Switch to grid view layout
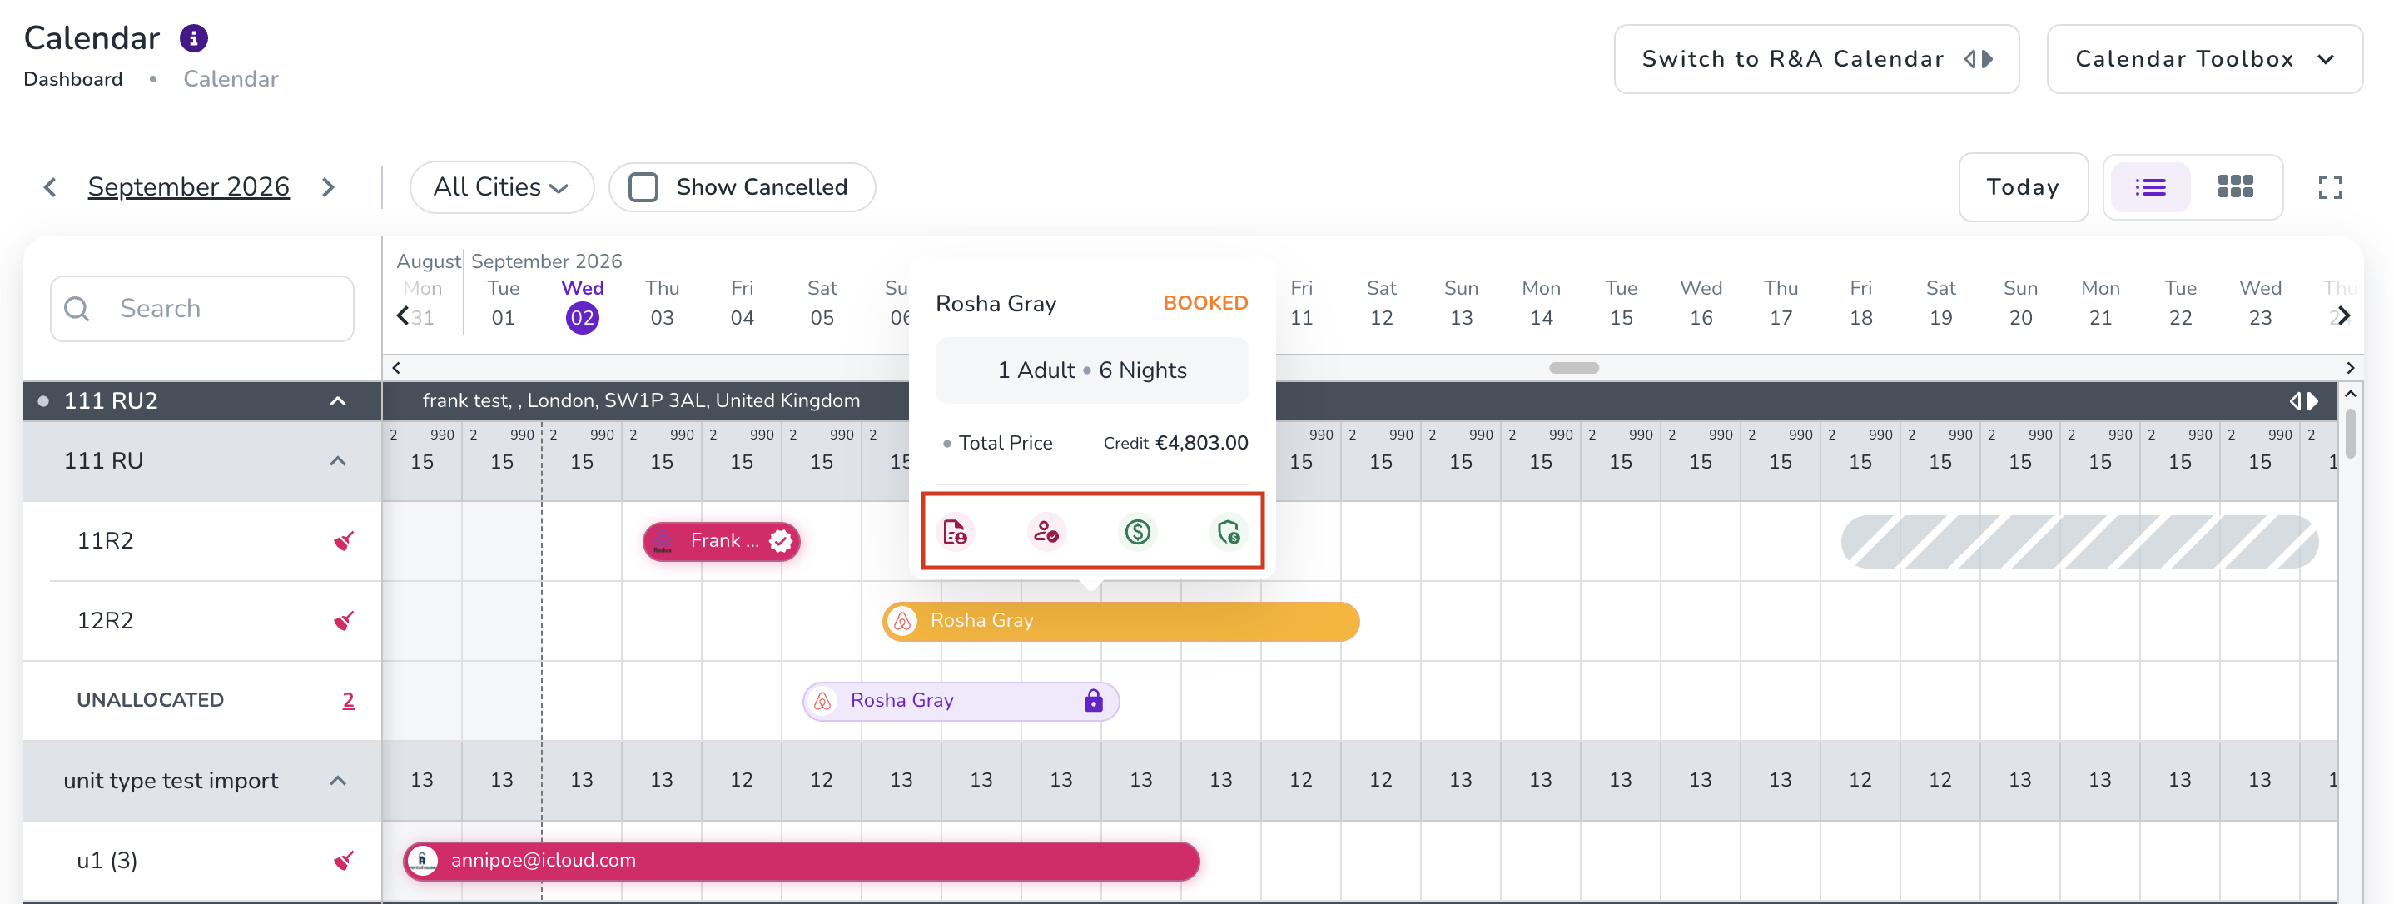 2234,186
